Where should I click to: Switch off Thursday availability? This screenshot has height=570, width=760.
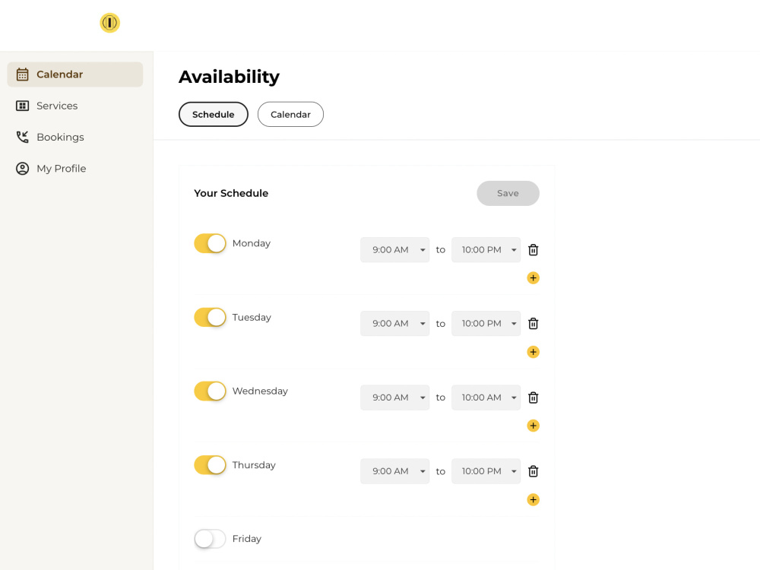[210, 465]
